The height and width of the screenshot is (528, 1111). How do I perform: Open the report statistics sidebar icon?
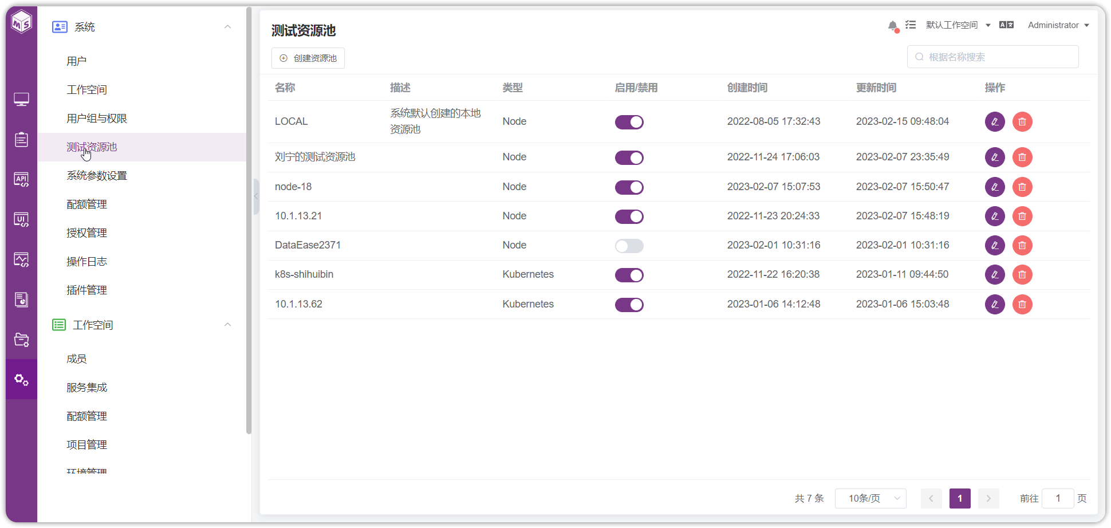point(22,300)
